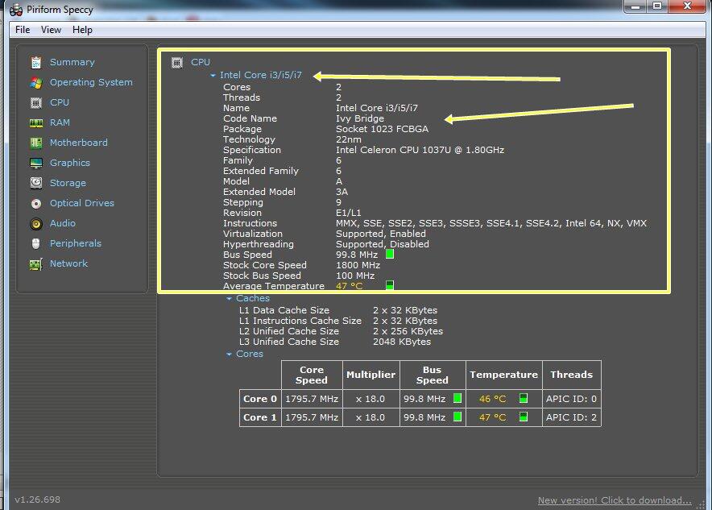Go to the Summary section
Image resolution: width=712 pixels, height=510 pixels.
click(72, 62)
